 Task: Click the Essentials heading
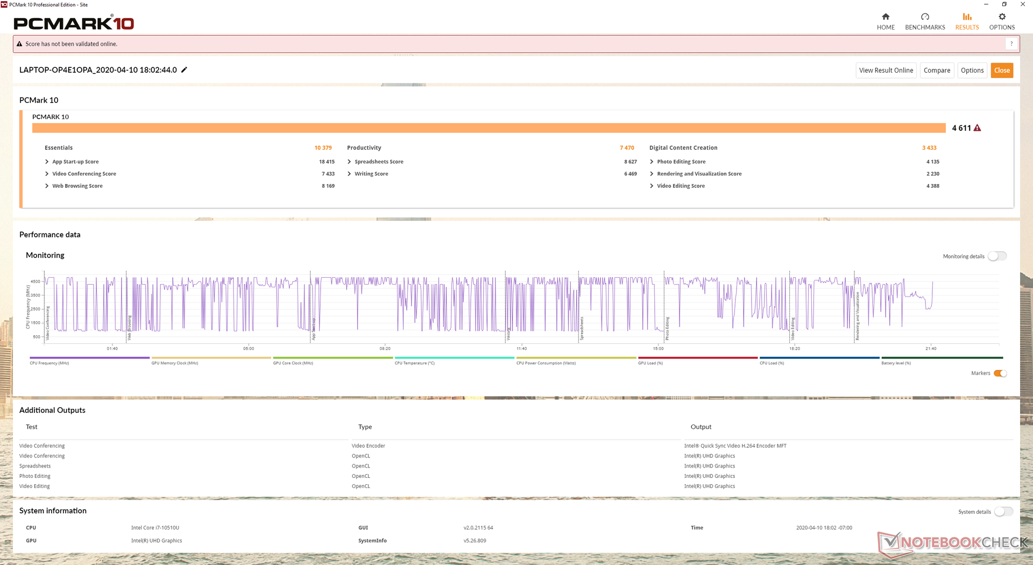pos(59,148)
